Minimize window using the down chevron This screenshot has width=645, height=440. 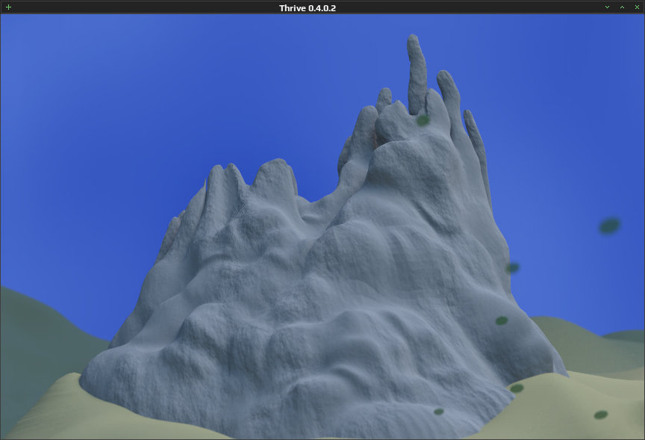607,7
